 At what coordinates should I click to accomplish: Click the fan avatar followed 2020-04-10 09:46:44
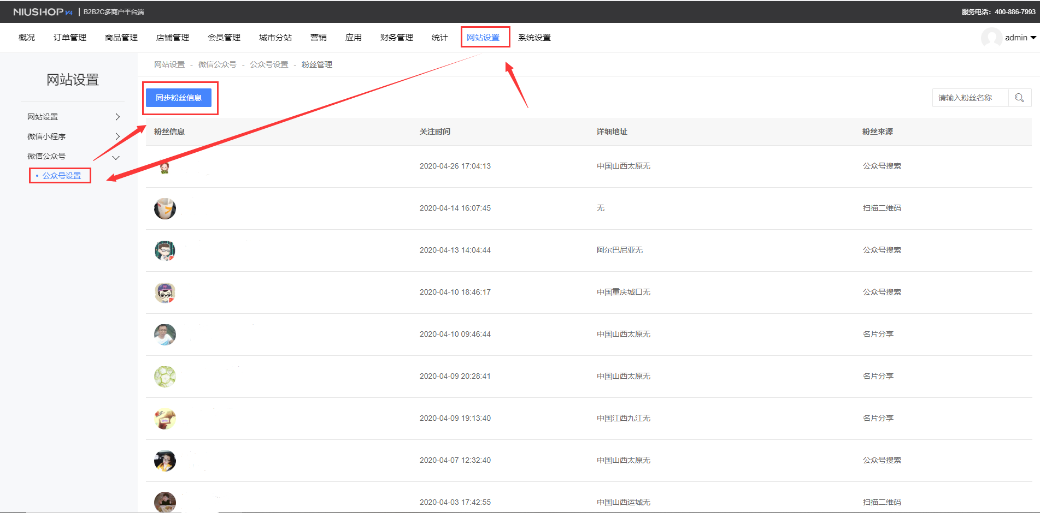(x=165, y=335)
